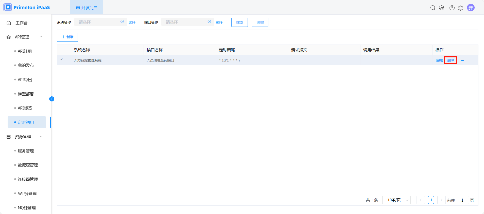
Task: Open the notifications bell
Action: [460, 8]
